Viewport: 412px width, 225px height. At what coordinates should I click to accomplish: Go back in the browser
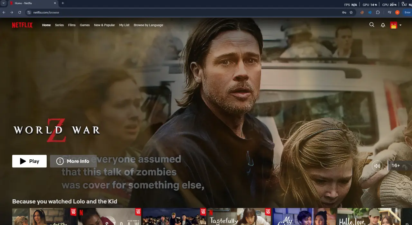click(4, 12)
